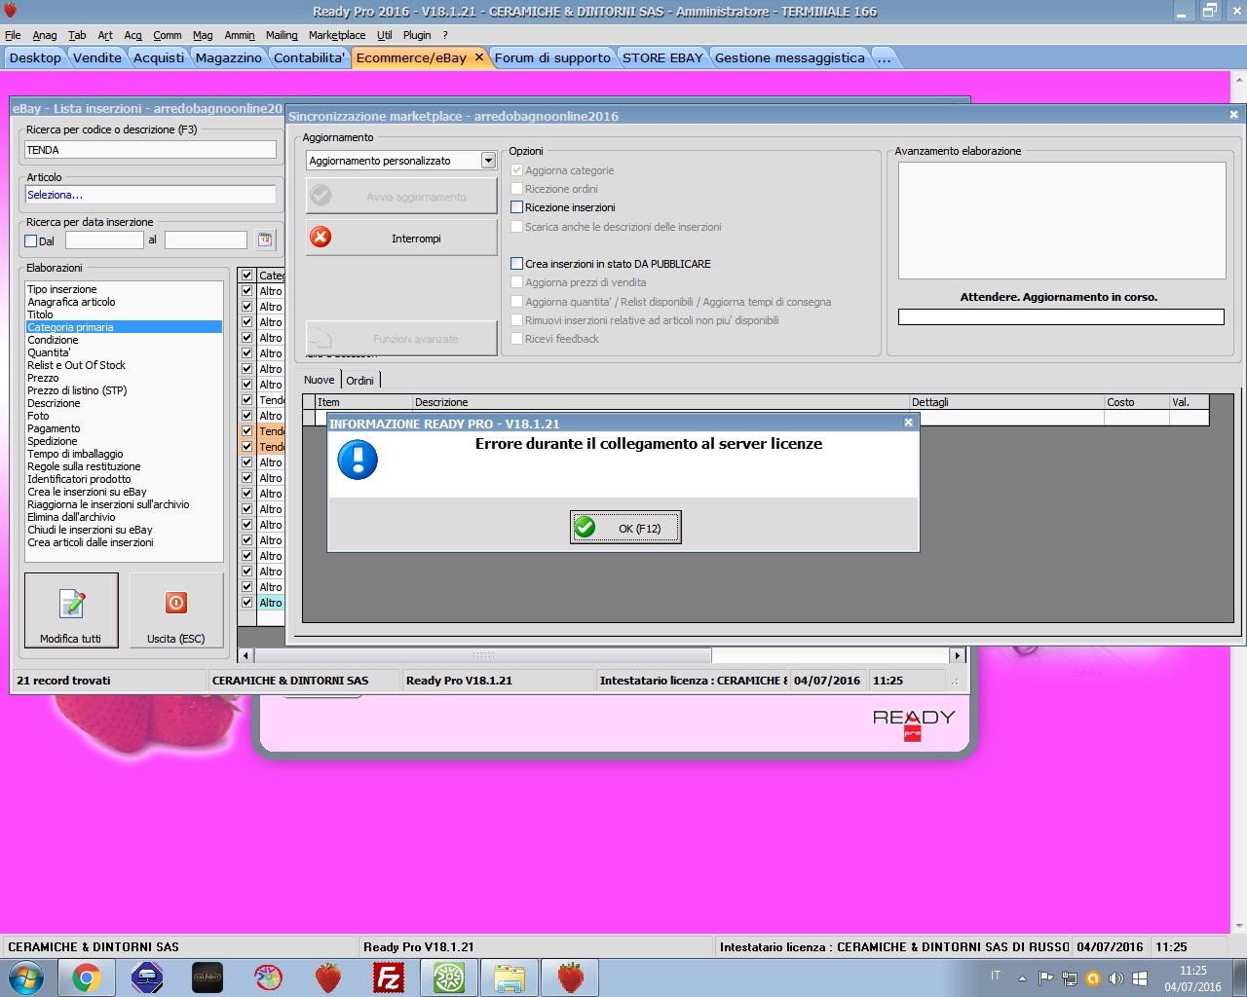This screenshot has width=1247, height=997.
Task: Close the INFORMAZIONE READY PRO dialog
Action: coord(908,423)
